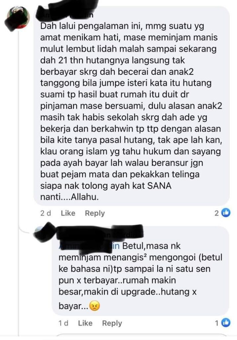Click the thumbs-up reaction icon beside 1
This screenshot has width=237, height=340.
pyautogui.click(x=225, y=323)
